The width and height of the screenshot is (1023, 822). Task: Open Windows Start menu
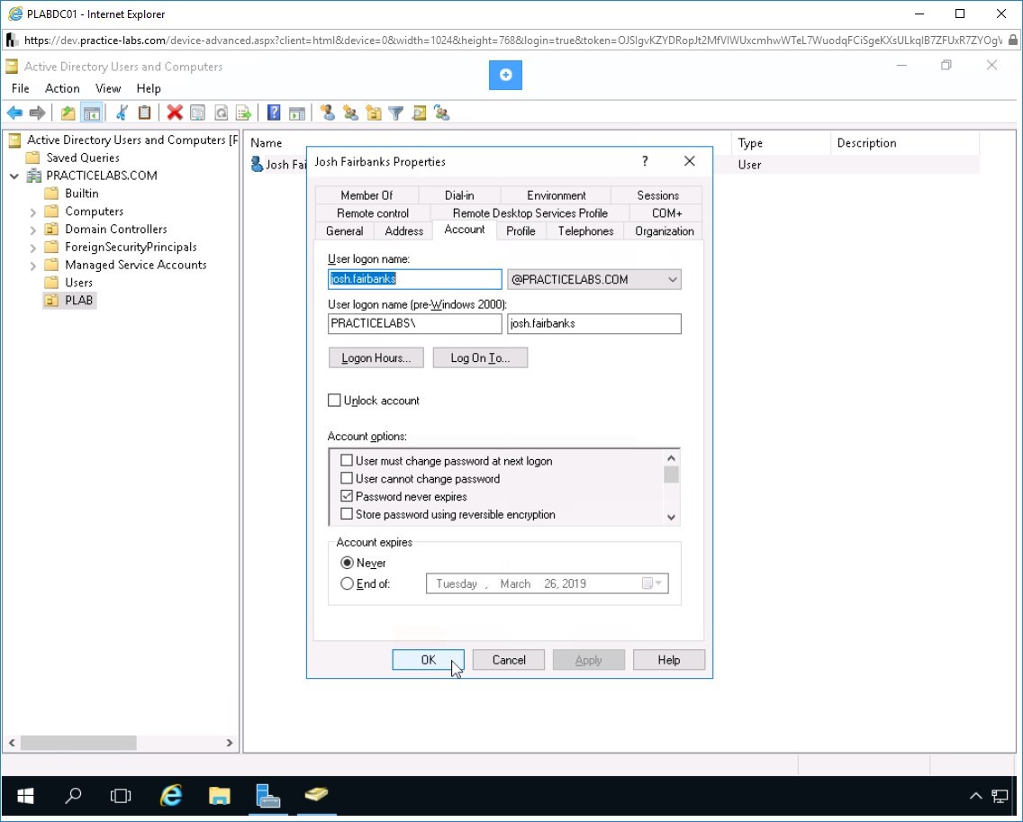click(25, 795)
